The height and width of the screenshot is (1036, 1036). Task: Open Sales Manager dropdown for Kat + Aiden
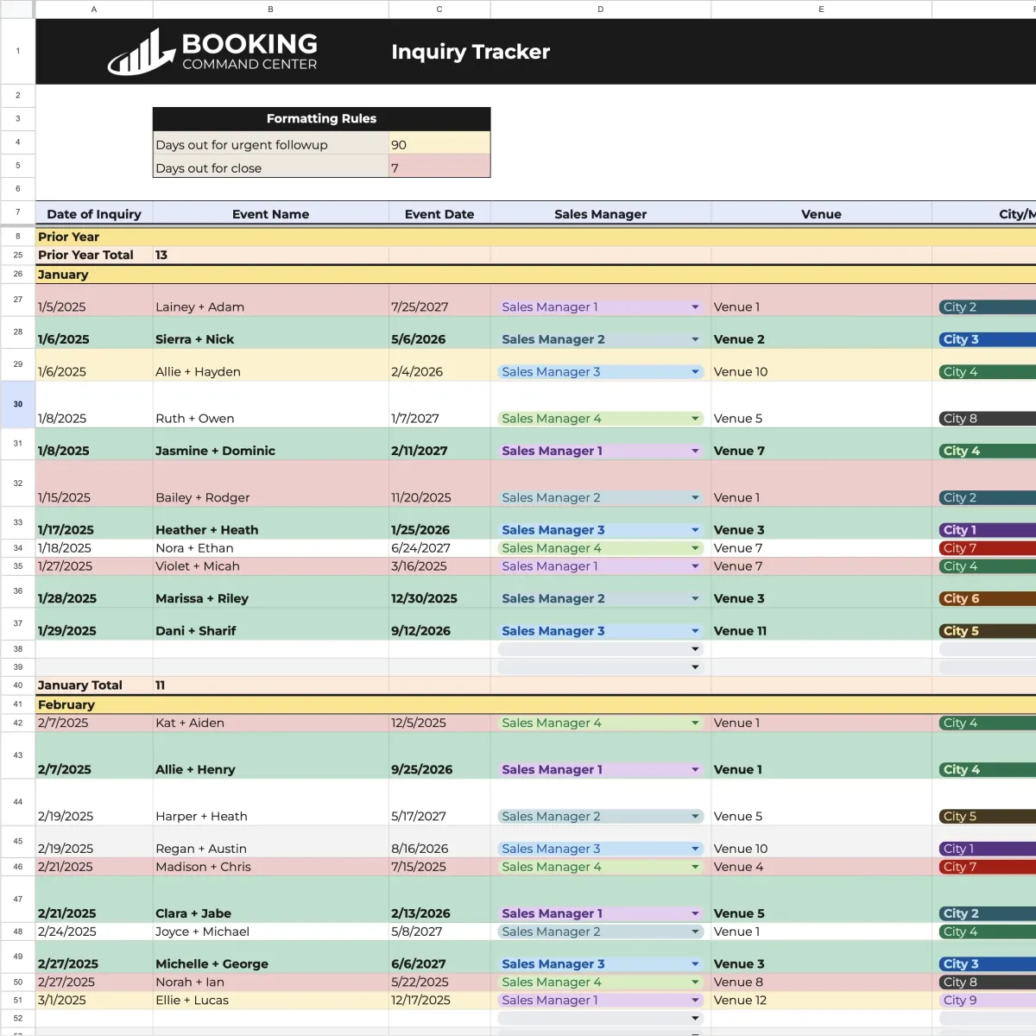(x=694, y=723)
